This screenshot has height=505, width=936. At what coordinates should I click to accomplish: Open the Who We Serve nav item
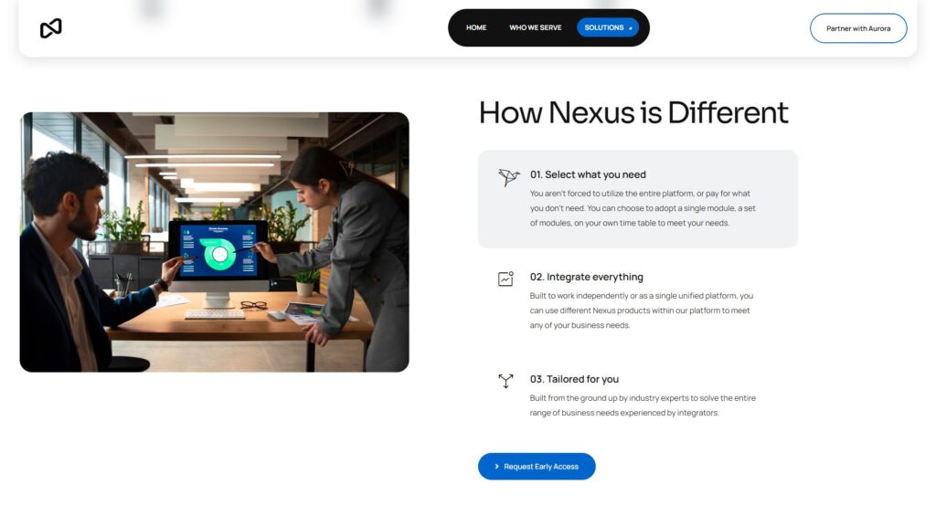coord(535,27)
